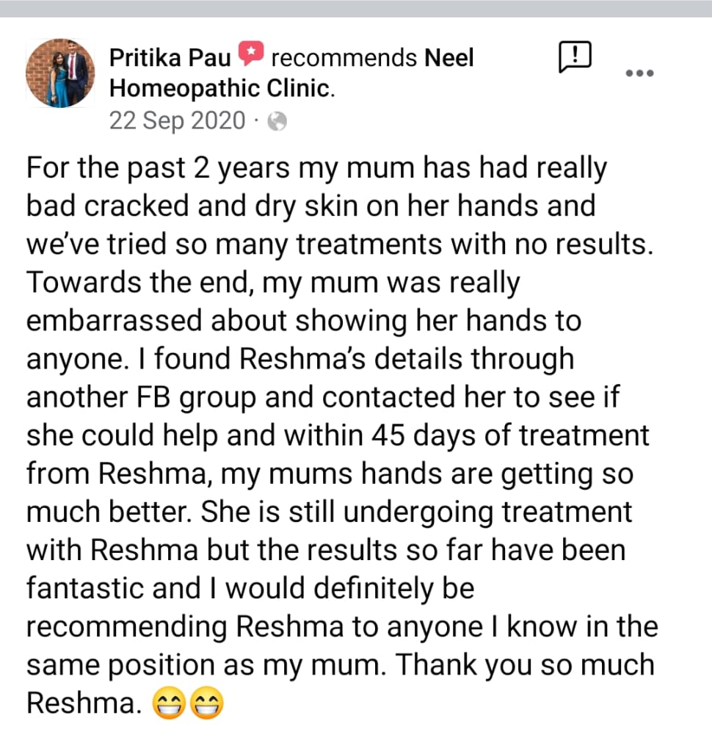Open the report post speech-bubble icon

click(575, 57)
